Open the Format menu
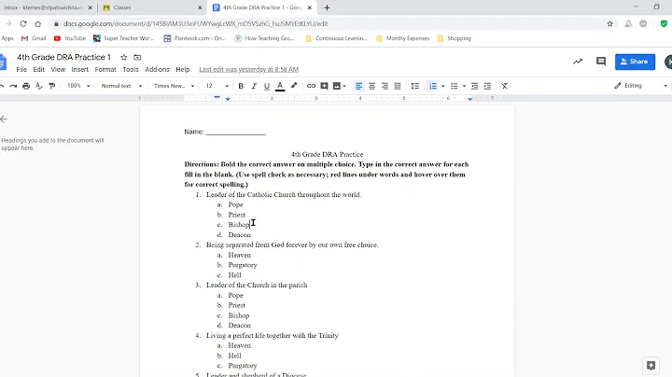The width and height of the screenshot is (672, 377). (x=105, y=69)
